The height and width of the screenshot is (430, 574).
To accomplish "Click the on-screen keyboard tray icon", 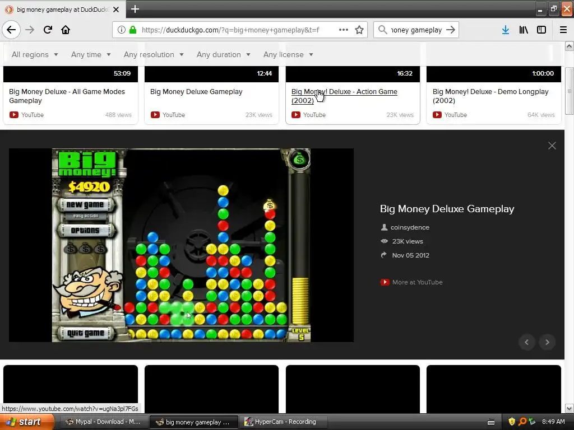I will click(x=491, y=422).
